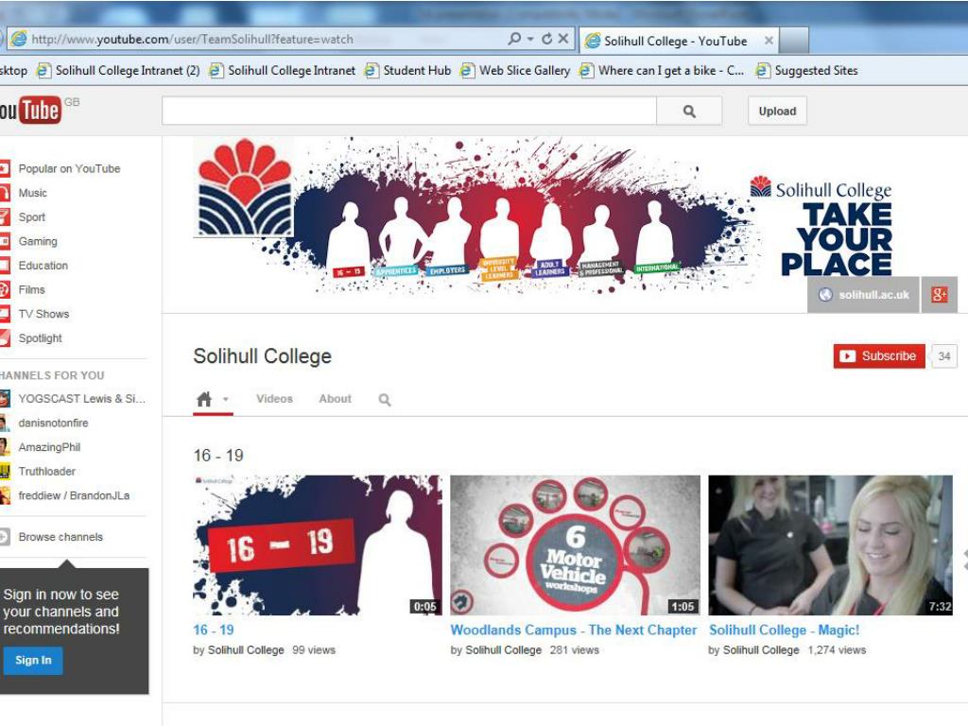This screenshot has height=726, width=968.
Task: Open 'Woodlands Campus - The Next Chapter' link
Action: 573,631
